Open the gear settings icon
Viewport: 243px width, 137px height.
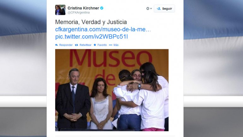pos(148,9)
